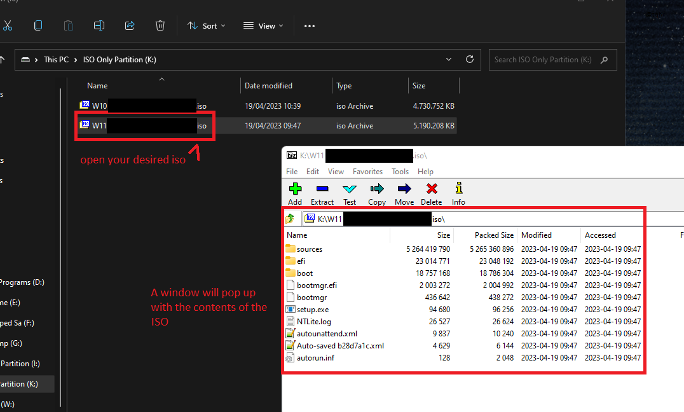Screen dimensions: 684x412
Task: Click the Copy arrow icon in 7-Zip
Action: pyautogui.click(x=377, y=189)
